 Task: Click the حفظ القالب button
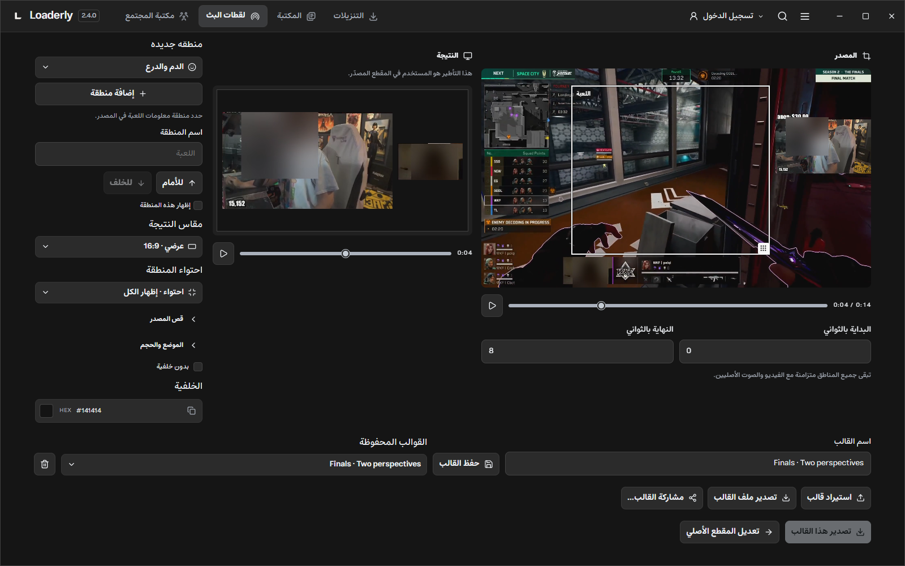click(466, 464)
